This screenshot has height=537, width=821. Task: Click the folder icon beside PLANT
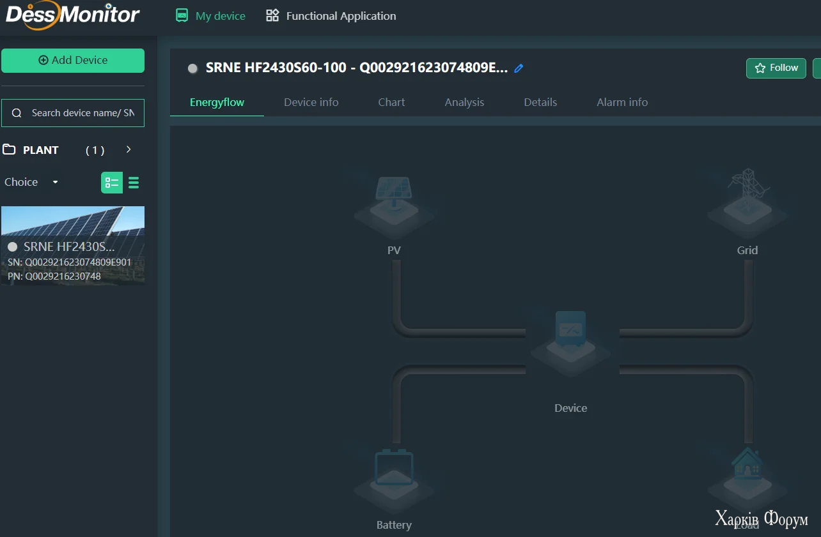click(10, 150)
